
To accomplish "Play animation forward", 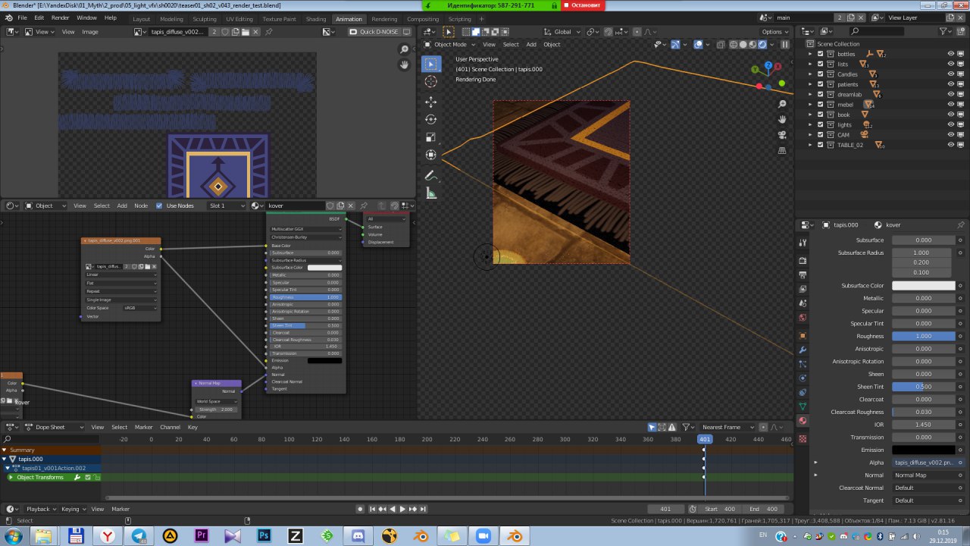I will coord(402,509).
